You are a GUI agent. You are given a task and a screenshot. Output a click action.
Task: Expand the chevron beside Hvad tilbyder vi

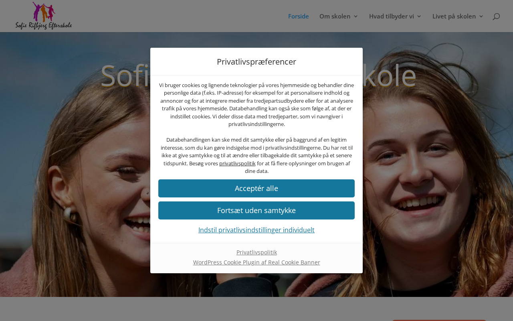pos(419,16)
